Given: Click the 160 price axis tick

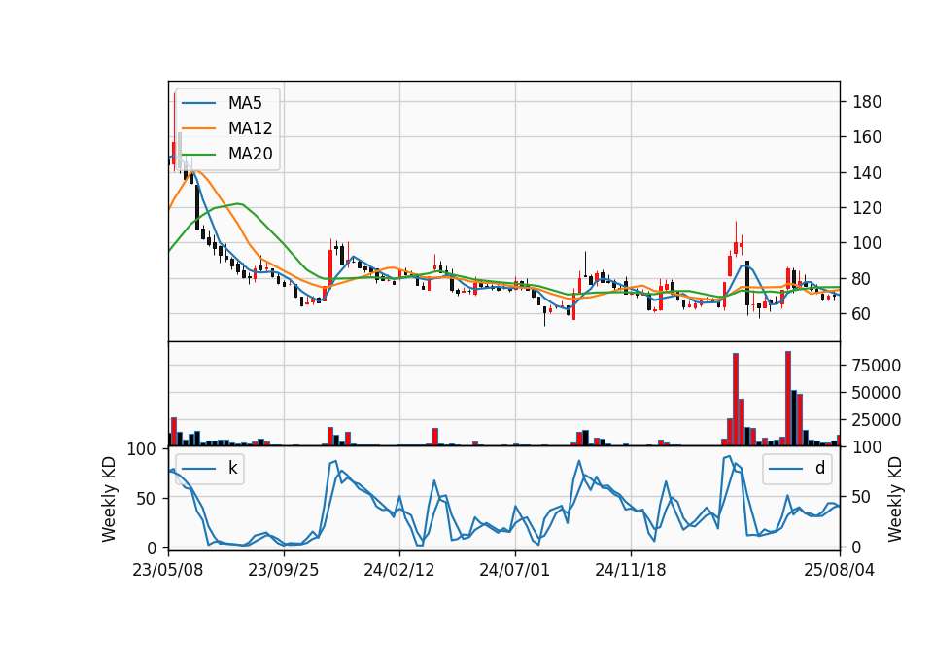Looking at the screenshot, I should click(867, 137).
